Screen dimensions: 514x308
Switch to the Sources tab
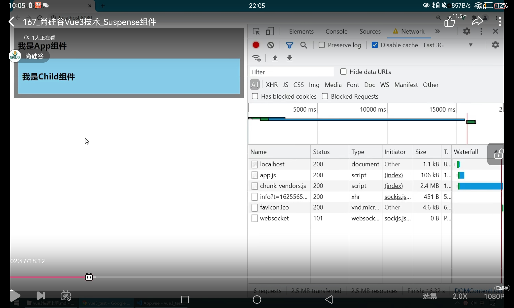370,31
